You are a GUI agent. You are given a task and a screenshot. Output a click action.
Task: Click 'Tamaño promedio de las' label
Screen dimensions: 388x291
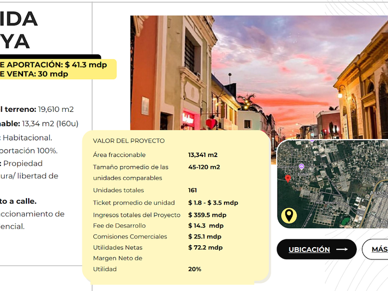(x=131, y=167)
